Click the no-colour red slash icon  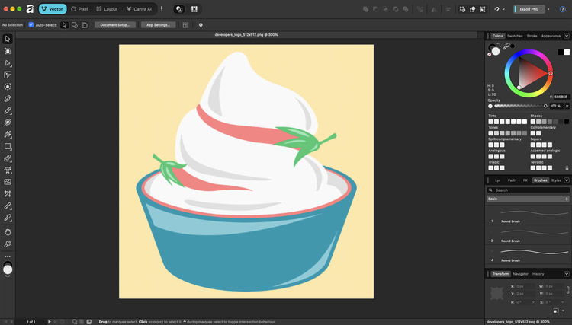click(x=489, y=54)
